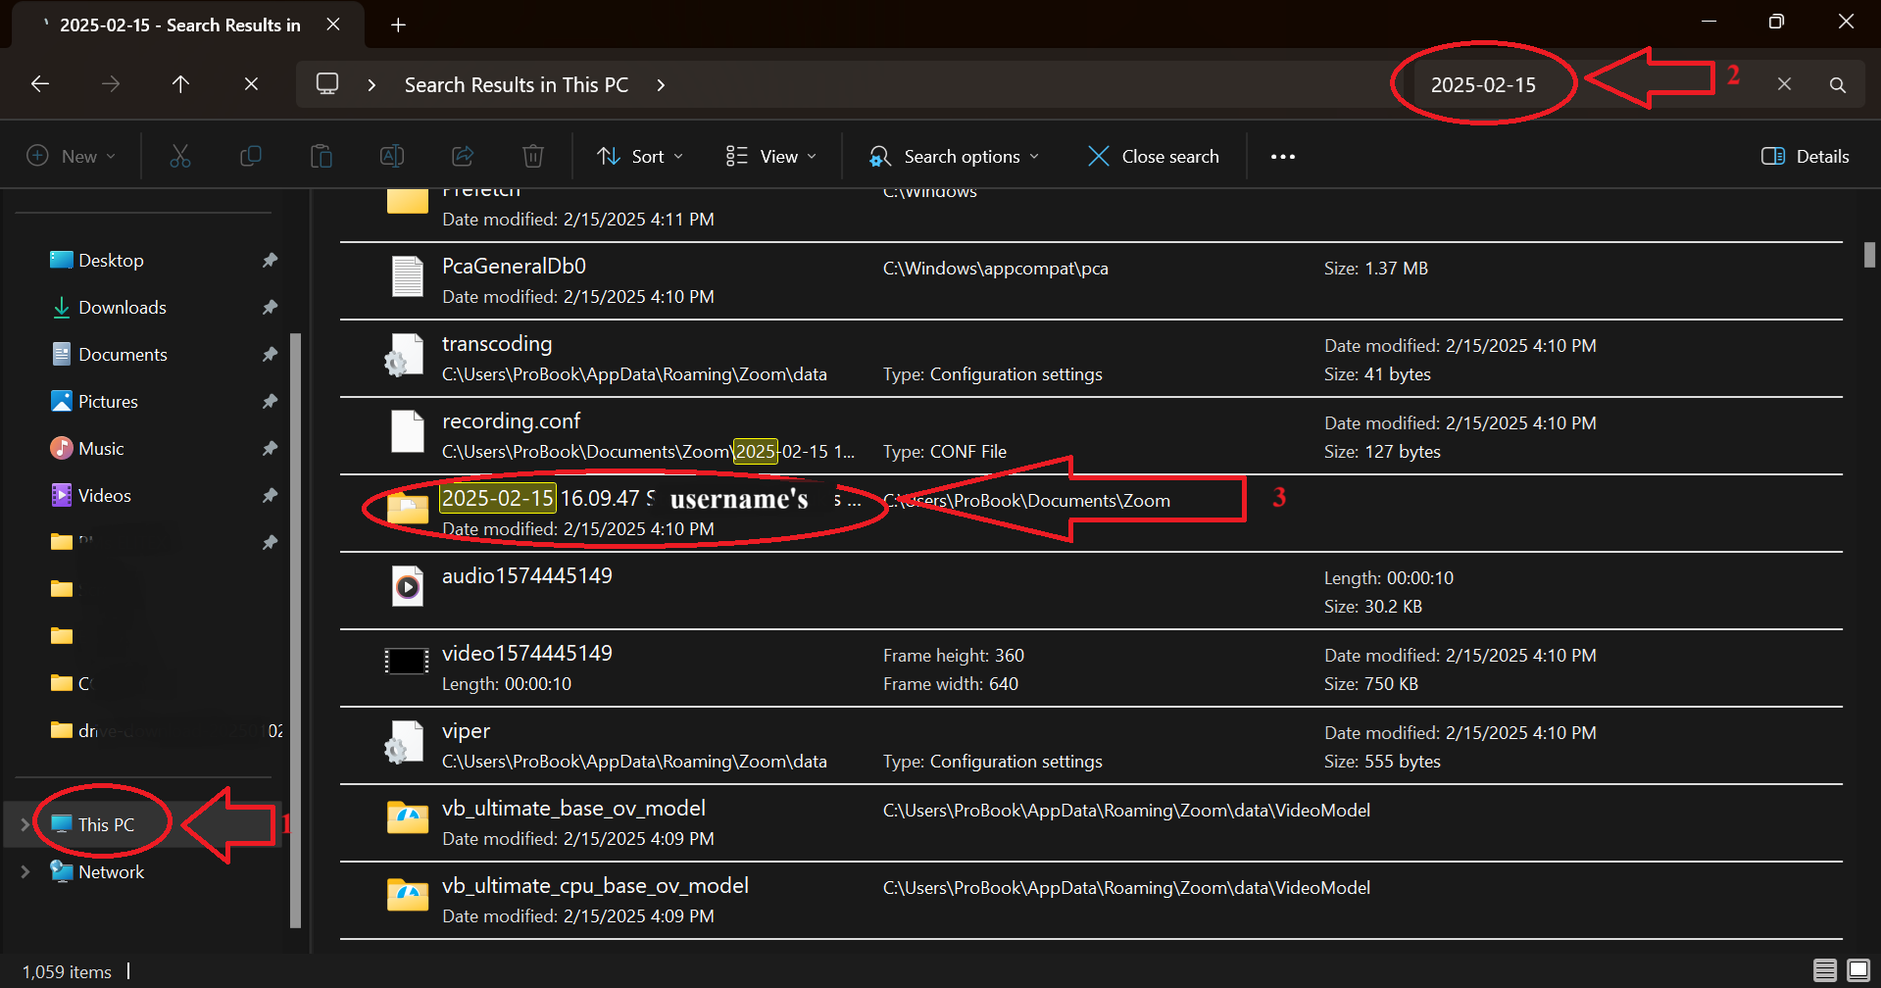The height and width of the screenshot is (988, 1881).
Task: Click the search box containing 2025-02-15
Action: coord(1482,85)
